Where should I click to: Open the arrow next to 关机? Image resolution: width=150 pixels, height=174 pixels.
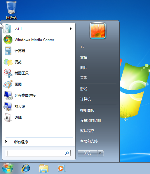(100, 153)
